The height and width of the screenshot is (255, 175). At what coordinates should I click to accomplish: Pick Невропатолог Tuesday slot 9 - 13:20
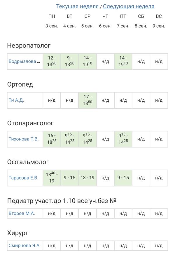tap(69, 61)
